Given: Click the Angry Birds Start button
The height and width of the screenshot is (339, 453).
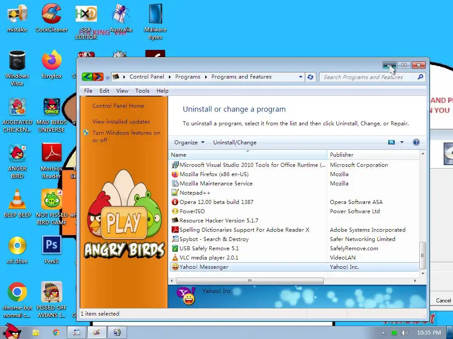Looking at the screenshot, I should click(11, 331).
